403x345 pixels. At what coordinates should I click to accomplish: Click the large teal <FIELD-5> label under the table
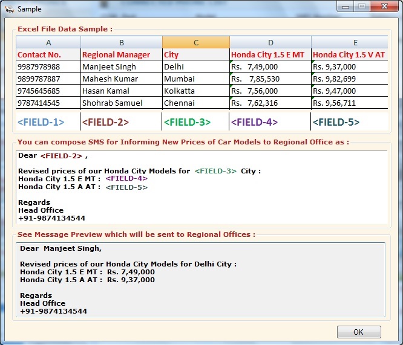[336, 122]
